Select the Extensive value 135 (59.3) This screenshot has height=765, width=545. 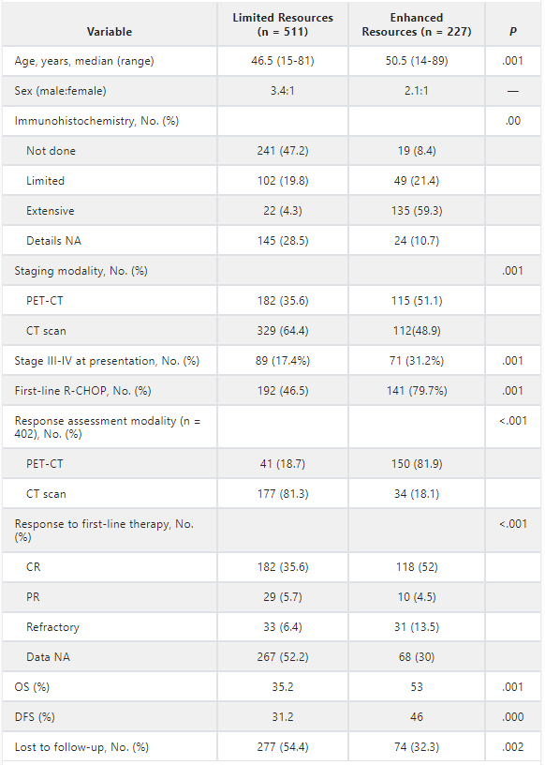pyautogui.click(x=417, y=211)
